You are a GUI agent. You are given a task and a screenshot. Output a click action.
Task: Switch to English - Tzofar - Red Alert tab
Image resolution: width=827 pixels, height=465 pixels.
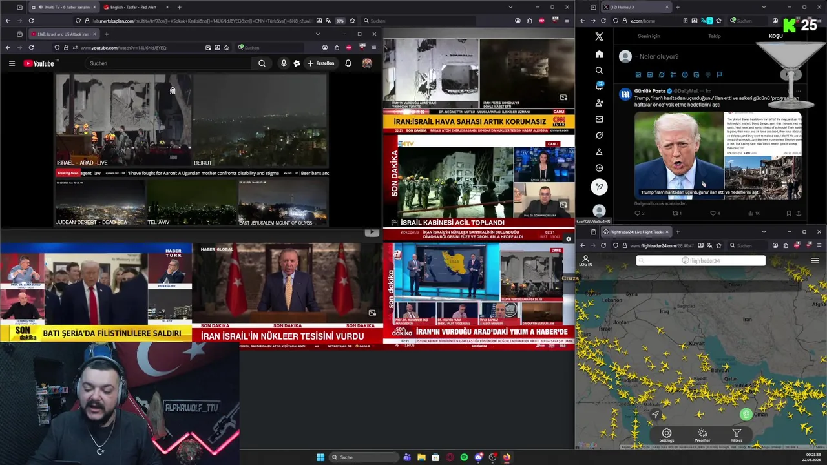(136, 7)
